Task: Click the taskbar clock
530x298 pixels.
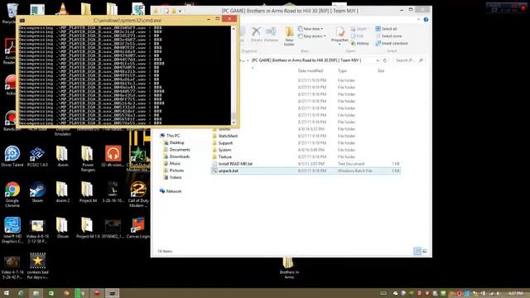Action: point(515,293)
